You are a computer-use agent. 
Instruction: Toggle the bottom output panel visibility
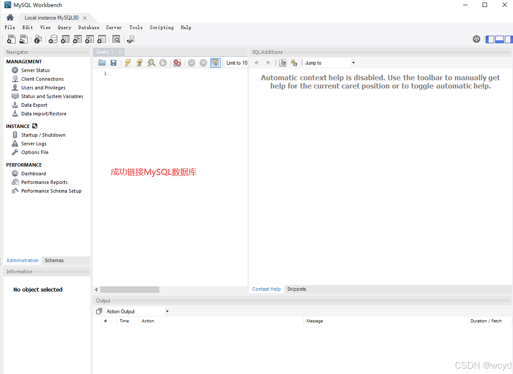[x=499, y=39]
